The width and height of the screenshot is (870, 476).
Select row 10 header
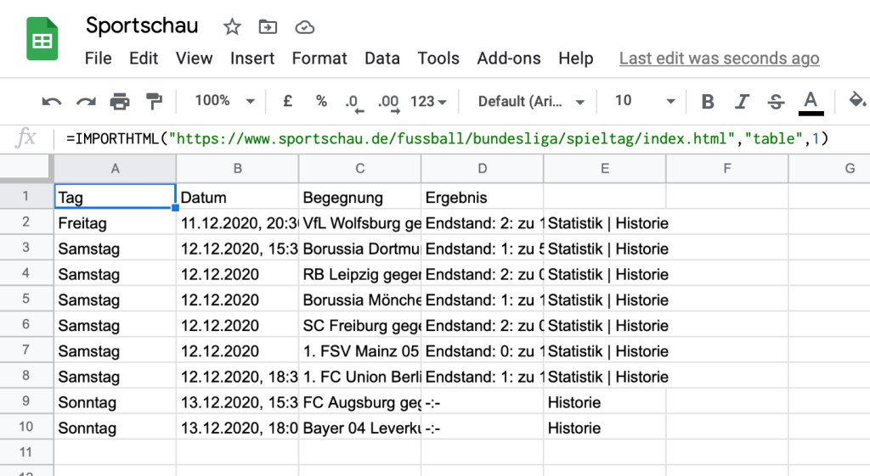coord(26,427)
